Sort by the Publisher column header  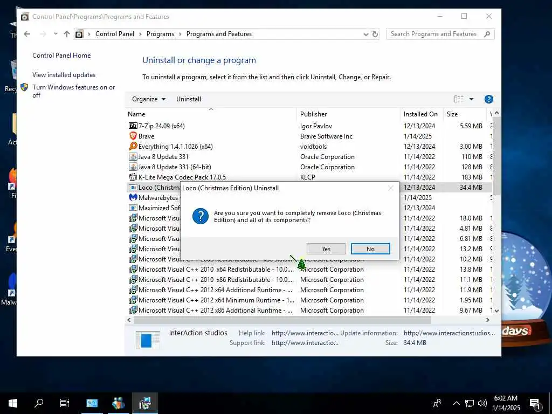click(x=348, y=114)
